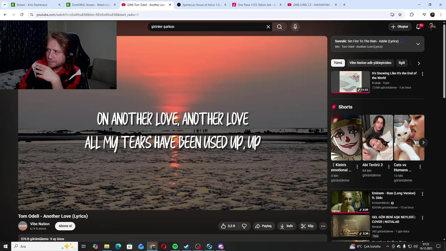The width and height of the screenshot is (446, 251).
Task: Go back in Chrome
Action: pos(5,15)
